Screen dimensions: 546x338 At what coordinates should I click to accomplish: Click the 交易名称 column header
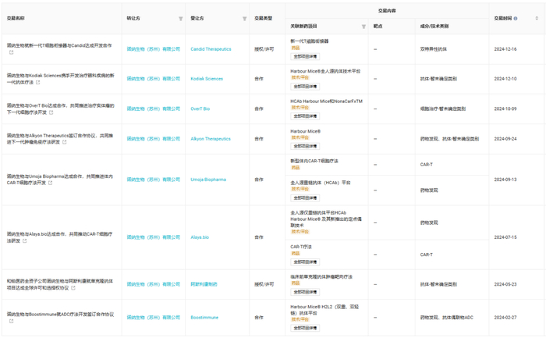pos(16,19)
